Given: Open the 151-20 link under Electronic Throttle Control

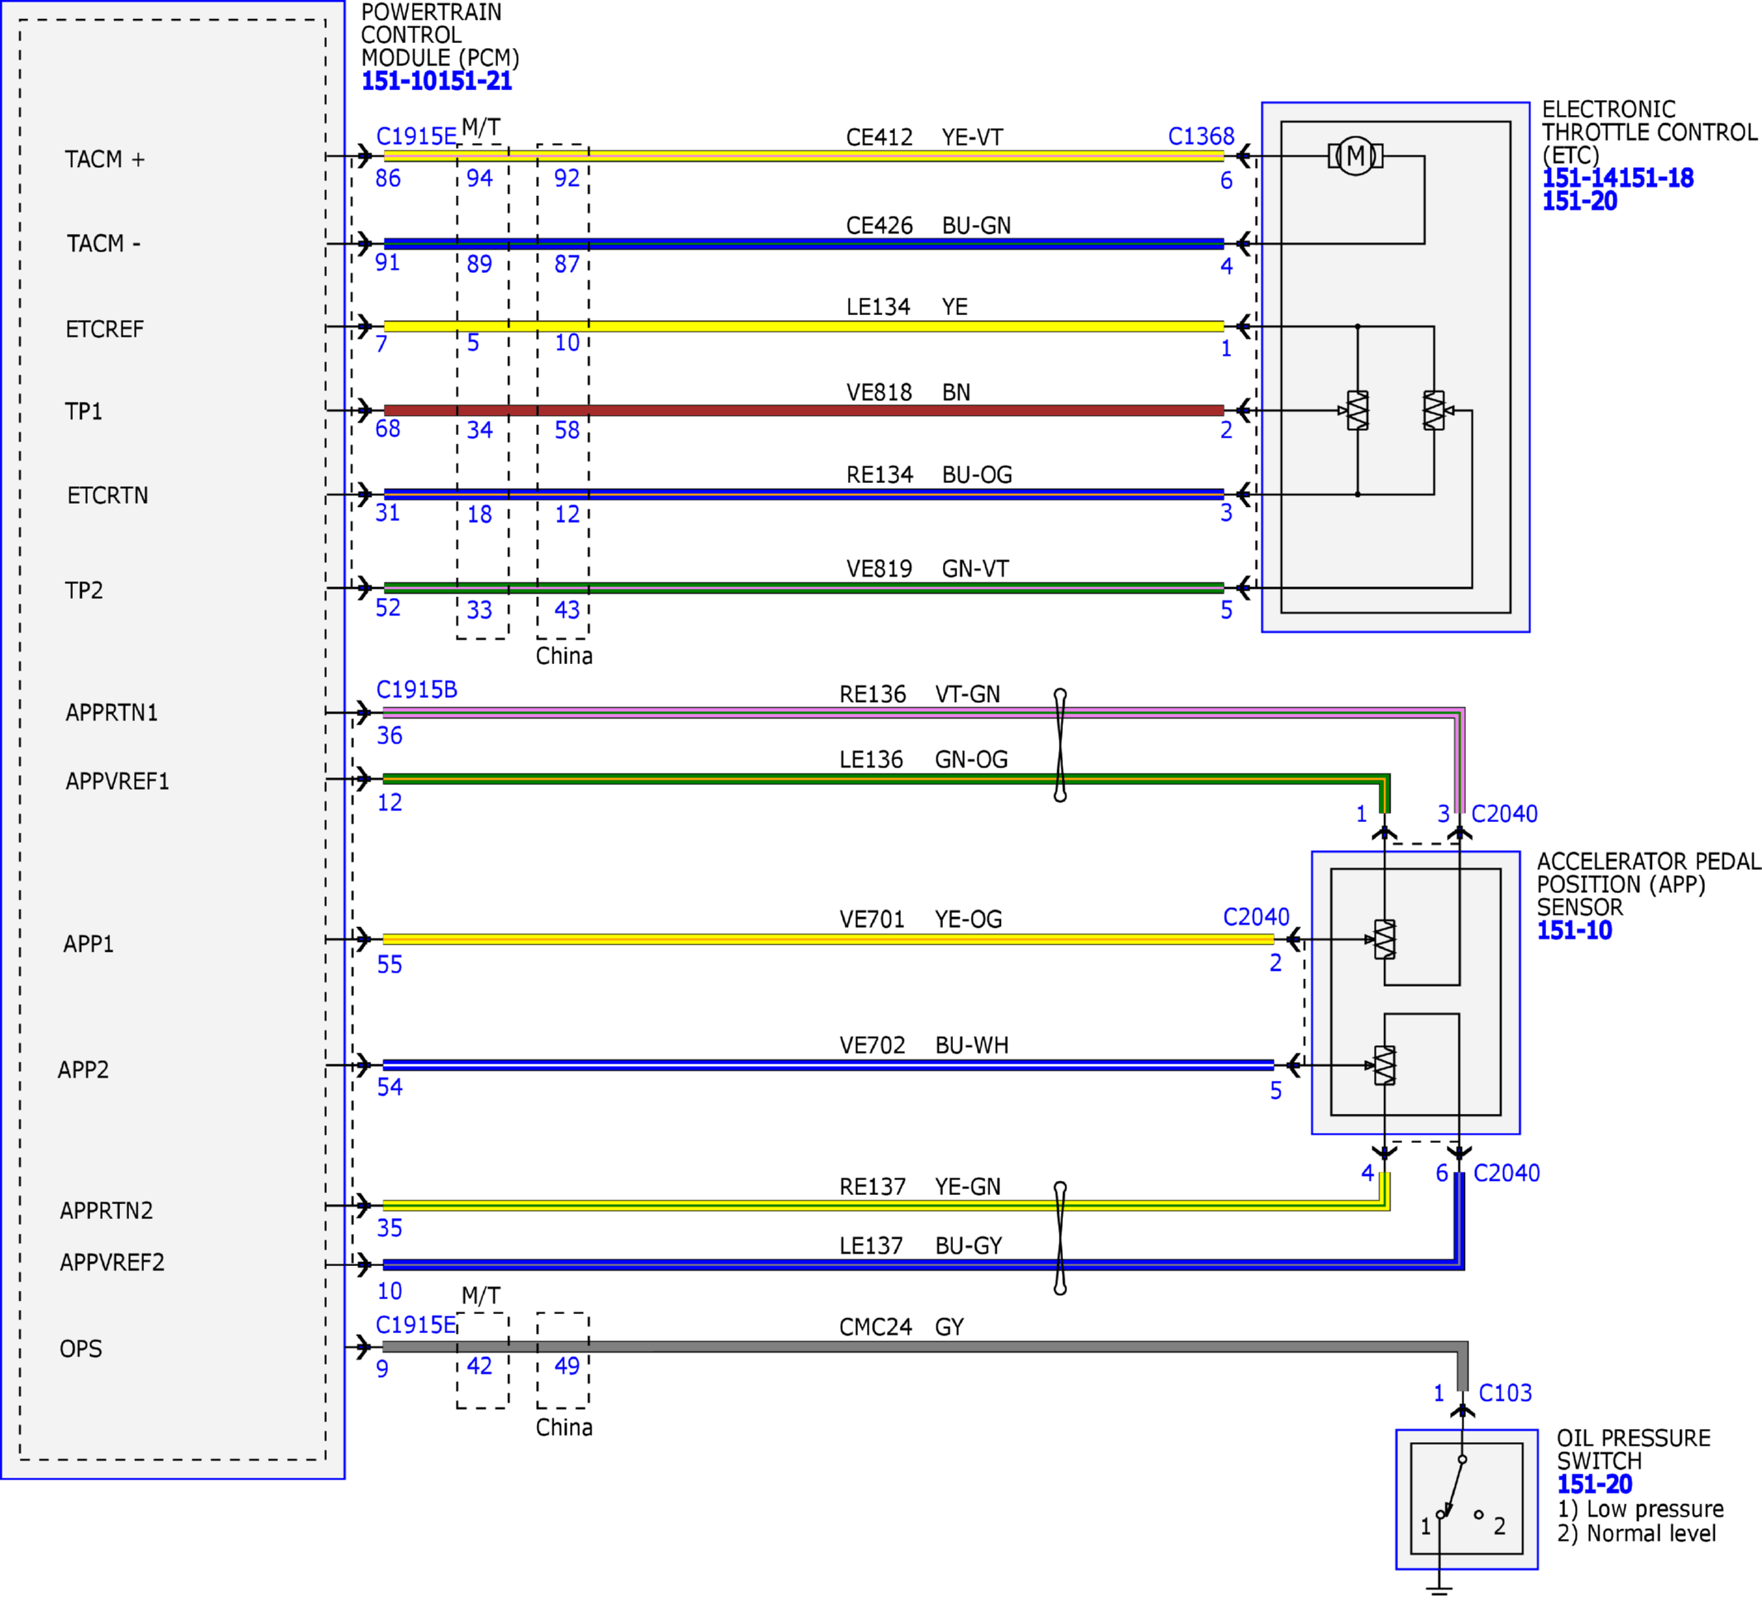Looking at the screenshot, I should [1579, 201].
